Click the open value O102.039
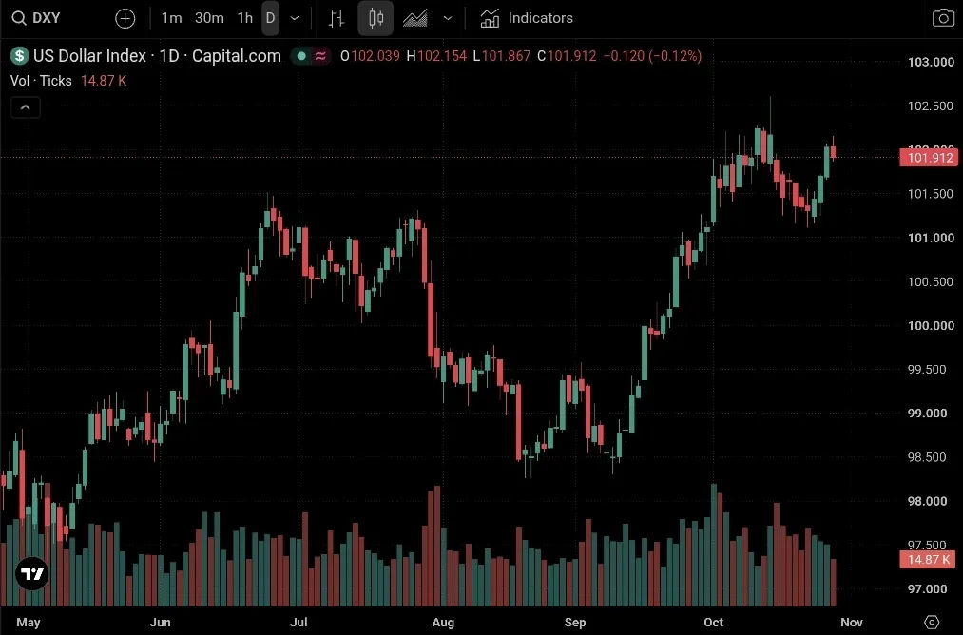This screenshot has width=963, height=635. pos(370,56)
